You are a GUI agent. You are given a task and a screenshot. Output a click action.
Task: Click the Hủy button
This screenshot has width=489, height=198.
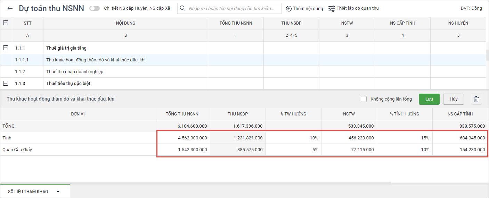[x=453, y=99]
